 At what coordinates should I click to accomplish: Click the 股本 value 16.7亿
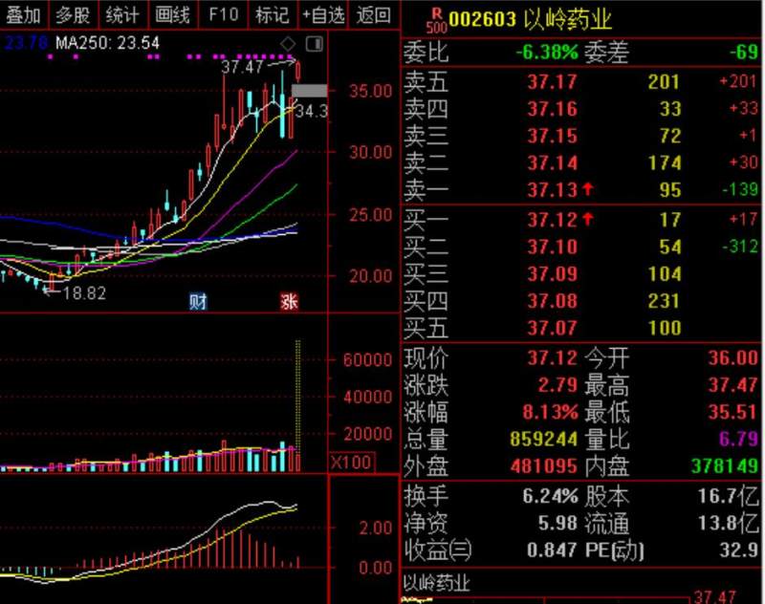(729, 496)
